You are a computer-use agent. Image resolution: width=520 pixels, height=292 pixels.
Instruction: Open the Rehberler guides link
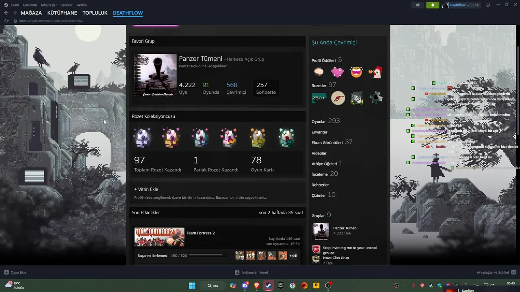320,185
